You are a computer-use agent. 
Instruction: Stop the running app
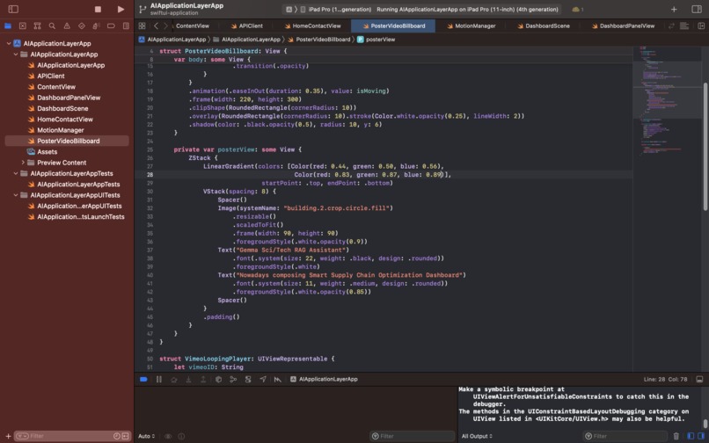[x=98, y=9]
